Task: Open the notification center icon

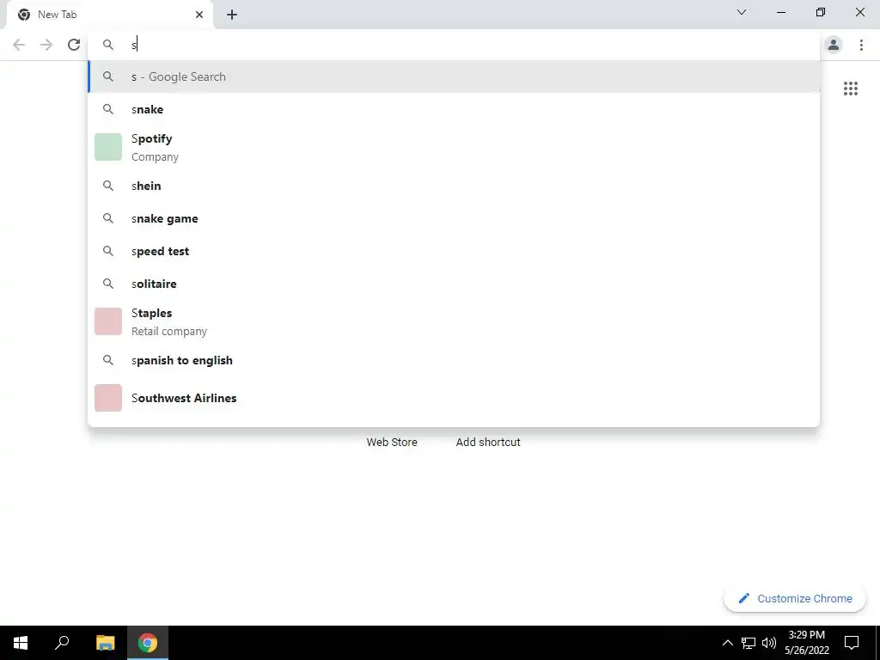Action: coord(852,643)
